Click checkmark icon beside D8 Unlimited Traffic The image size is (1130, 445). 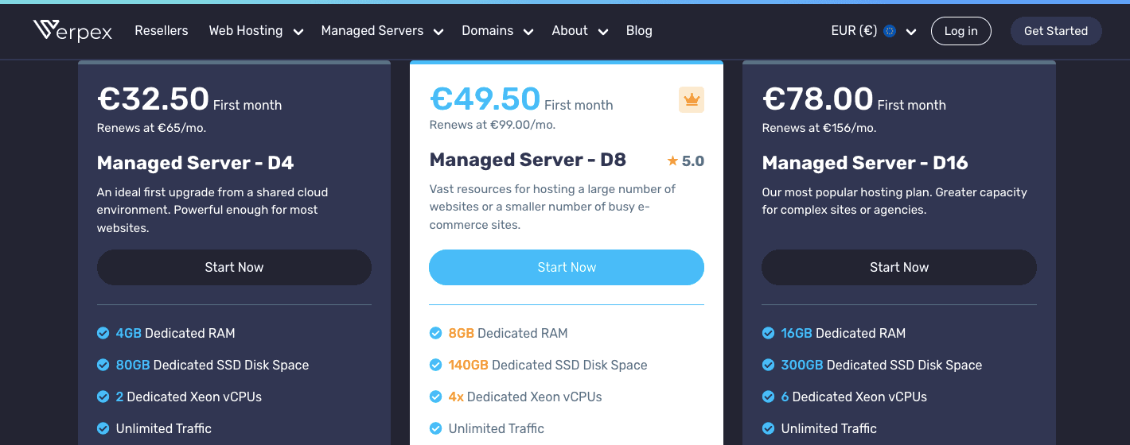click(x=436, y=428)
